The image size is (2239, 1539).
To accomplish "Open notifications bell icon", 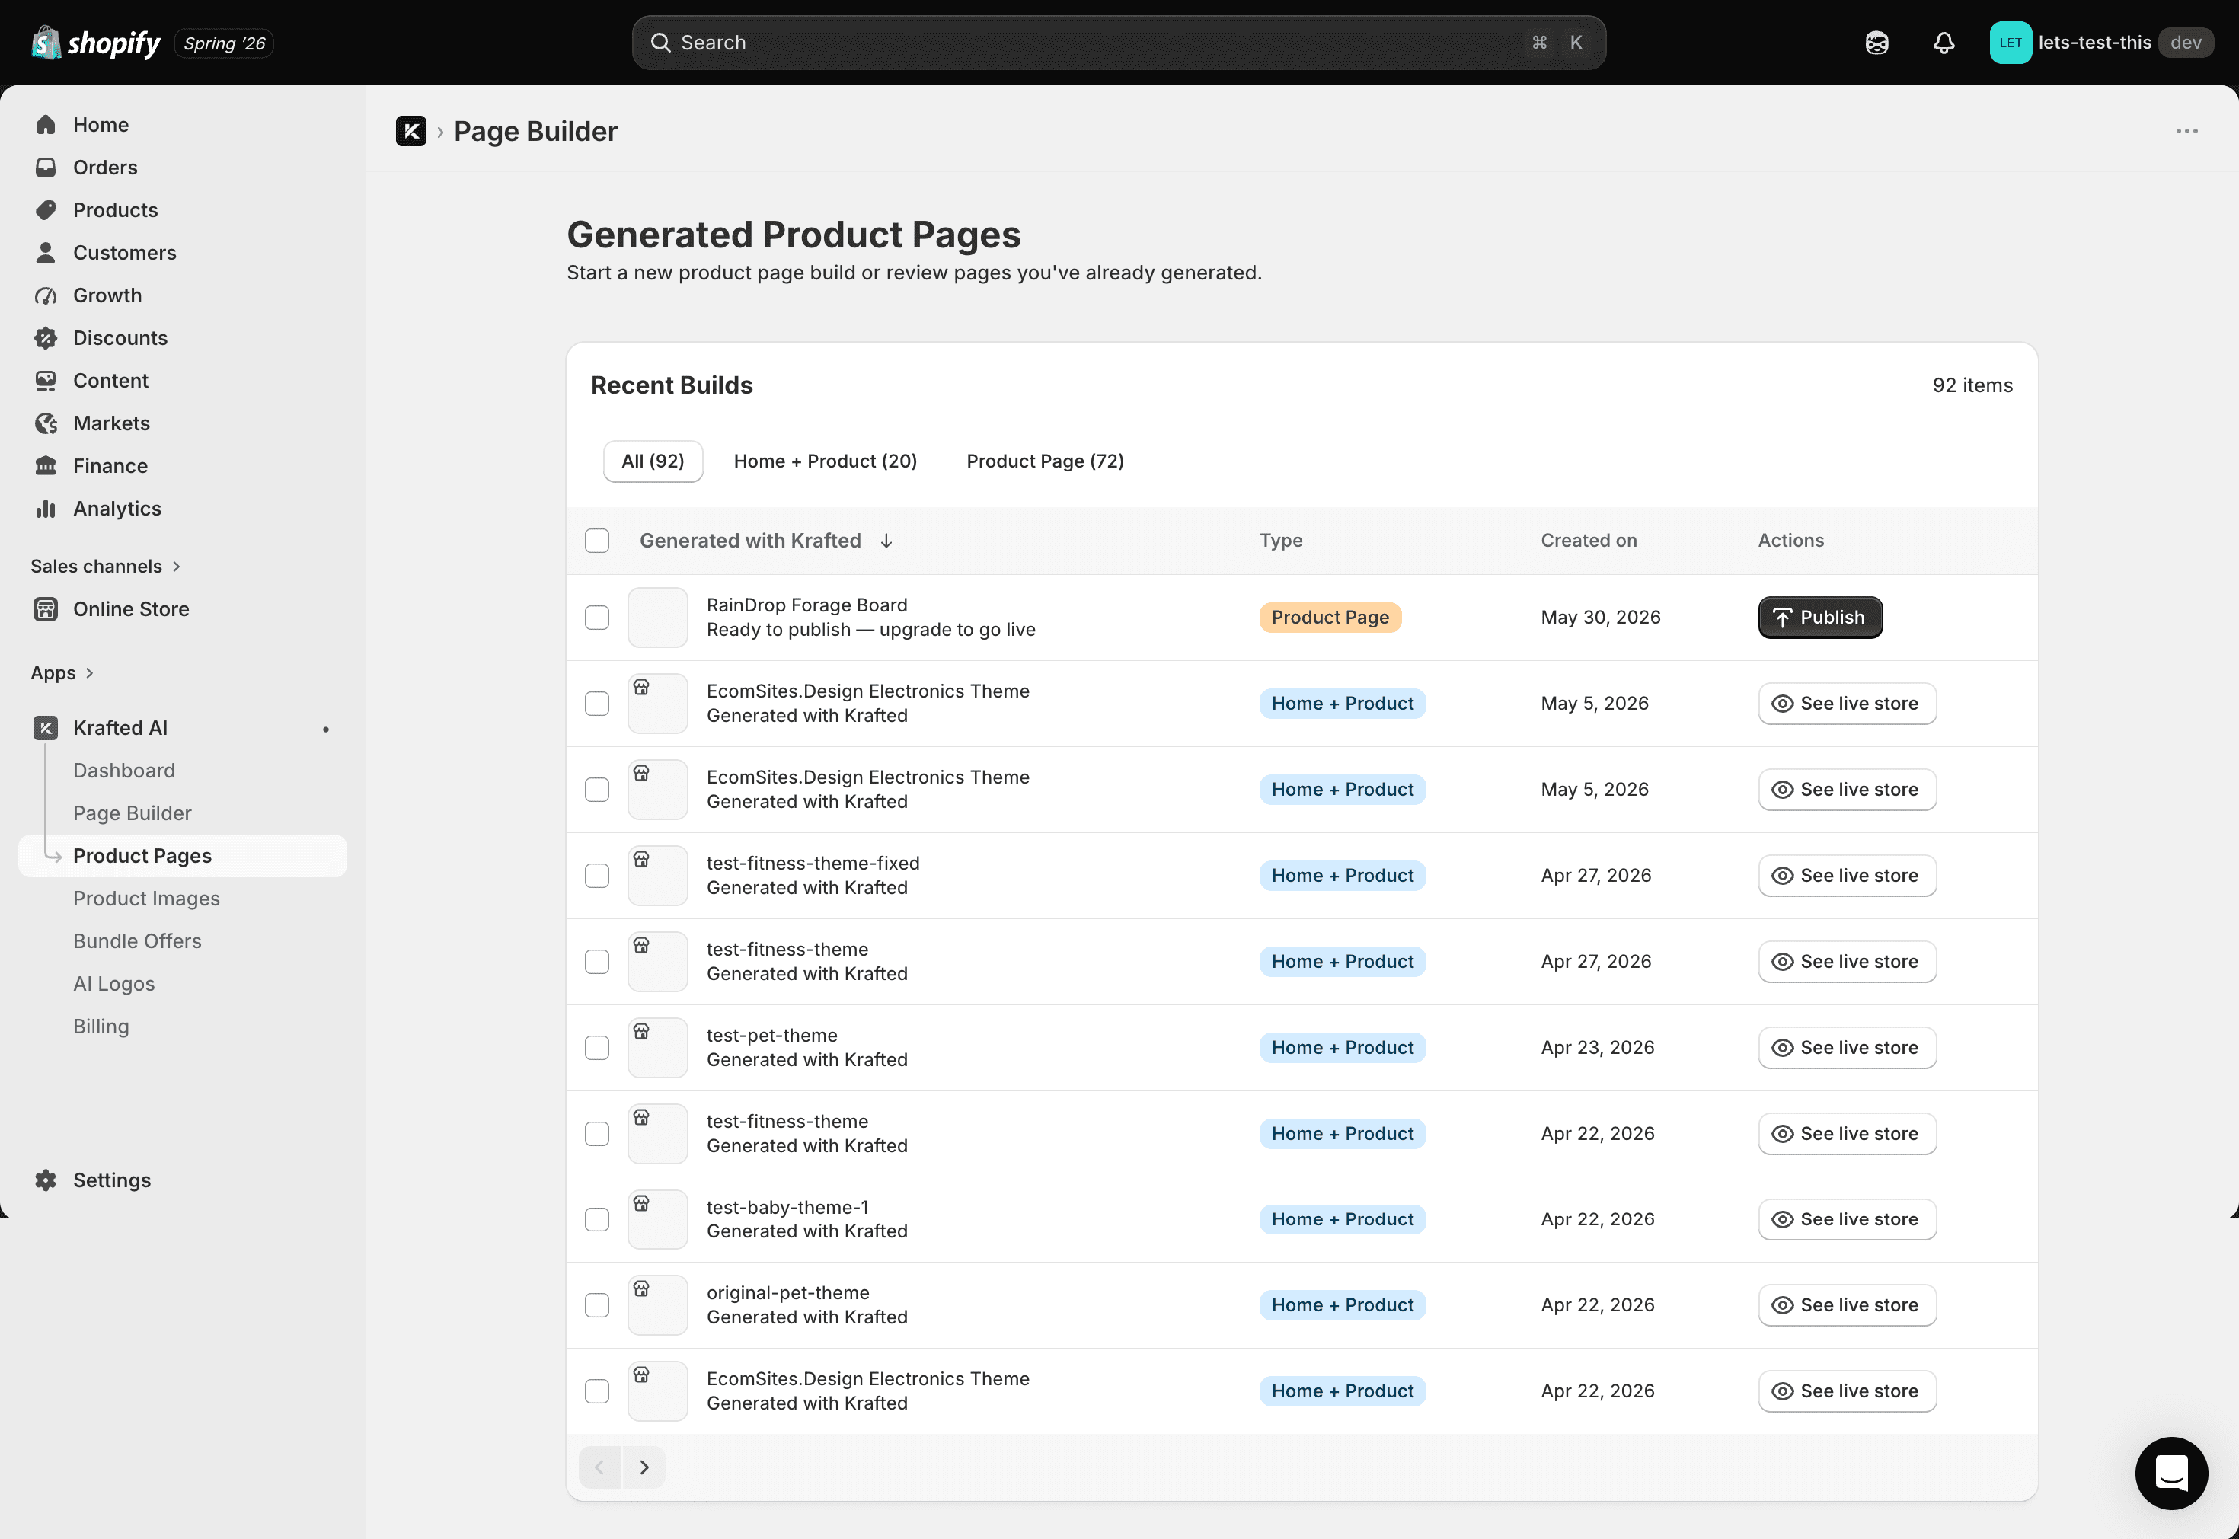I will point(1944,43).
